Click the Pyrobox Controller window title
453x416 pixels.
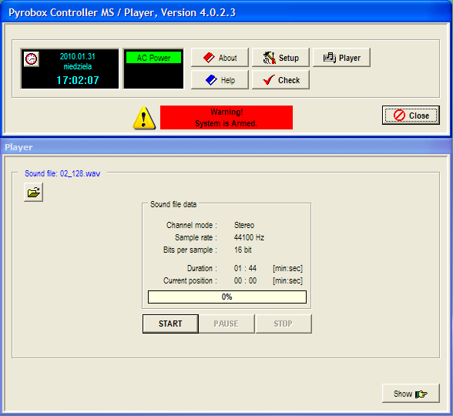(x=122, y=12)
